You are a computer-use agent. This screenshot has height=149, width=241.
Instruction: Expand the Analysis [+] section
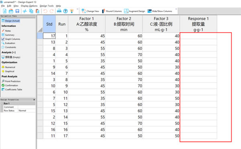coord(8,52)
